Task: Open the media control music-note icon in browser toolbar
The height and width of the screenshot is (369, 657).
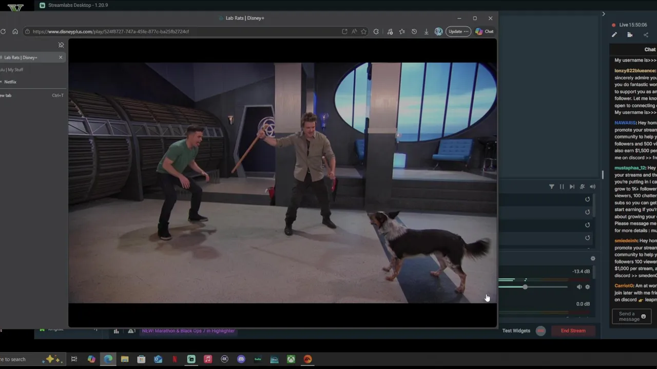Action: coord(390,31)
